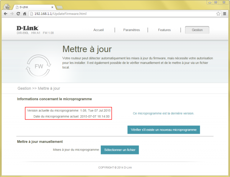
Task: Open the Paramètres menu
Action: point(131,30)
